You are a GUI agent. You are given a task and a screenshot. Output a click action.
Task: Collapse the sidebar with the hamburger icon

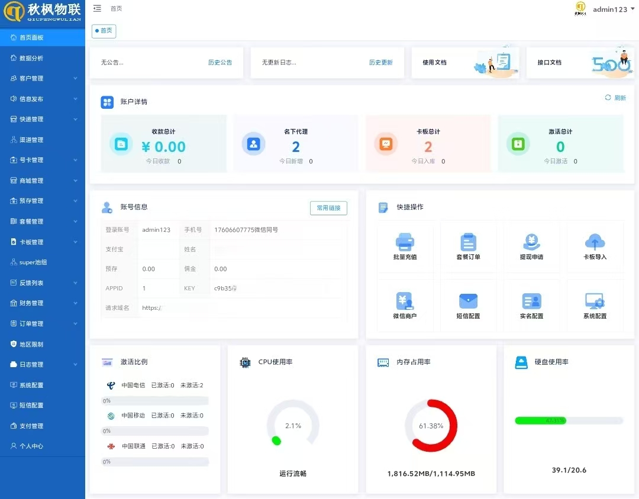[97, 9]
